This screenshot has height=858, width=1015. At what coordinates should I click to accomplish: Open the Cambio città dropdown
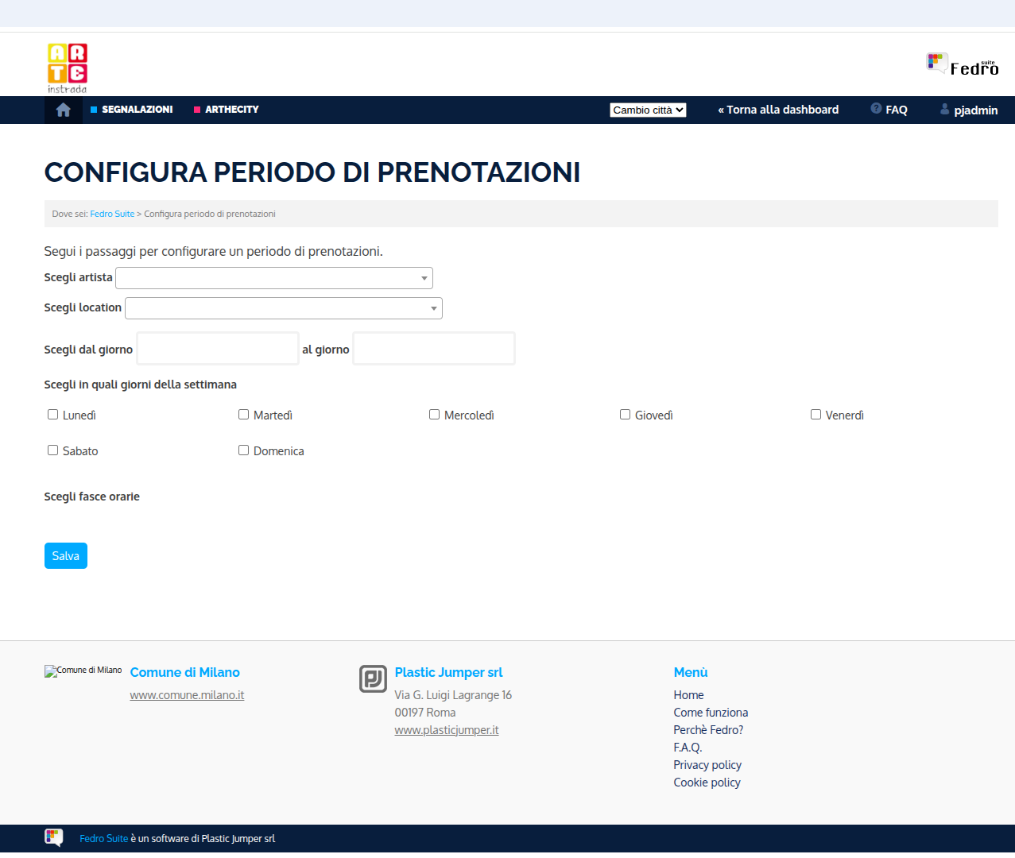click(x=648, y=110)
